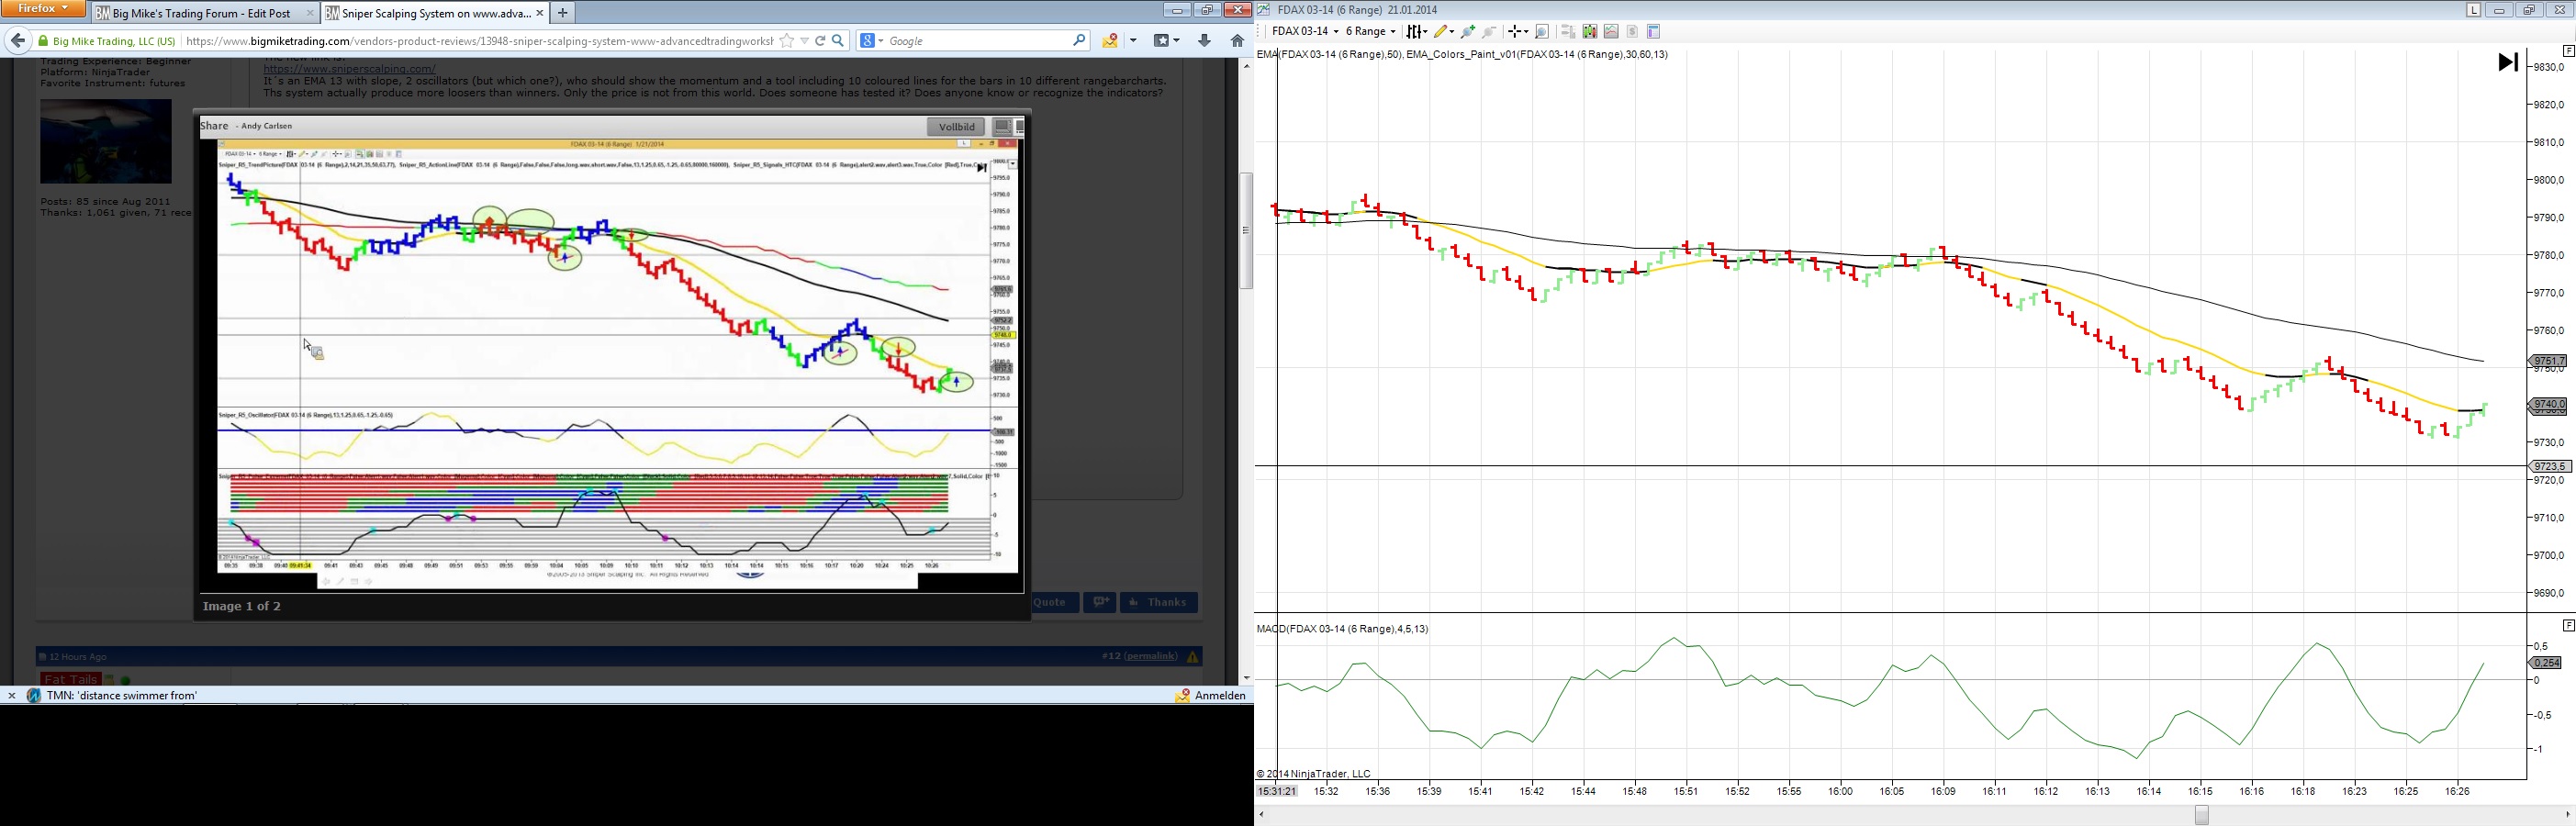Click the MACD 0,254 value marker
The width and height of the screenshot is (2576, 826).
(x=2546, y=663)
